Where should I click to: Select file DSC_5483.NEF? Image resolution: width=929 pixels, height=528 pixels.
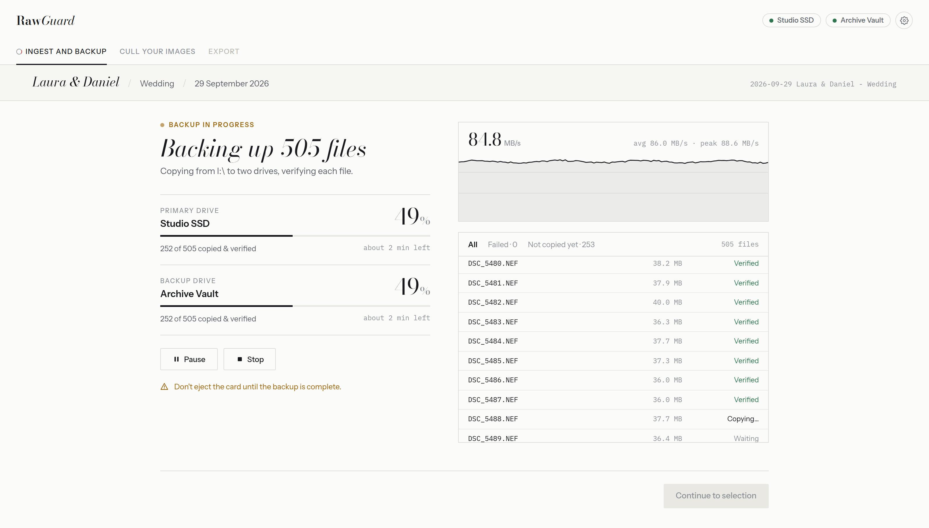pos(613,322)
